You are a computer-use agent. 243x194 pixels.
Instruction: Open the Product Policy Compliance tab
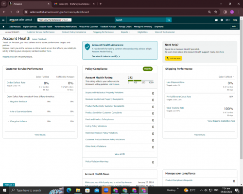(74, 32)
